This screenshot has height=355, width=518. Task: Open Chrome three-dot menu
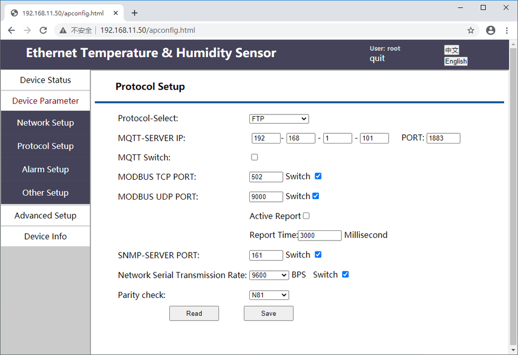click(x=507, y=30)
